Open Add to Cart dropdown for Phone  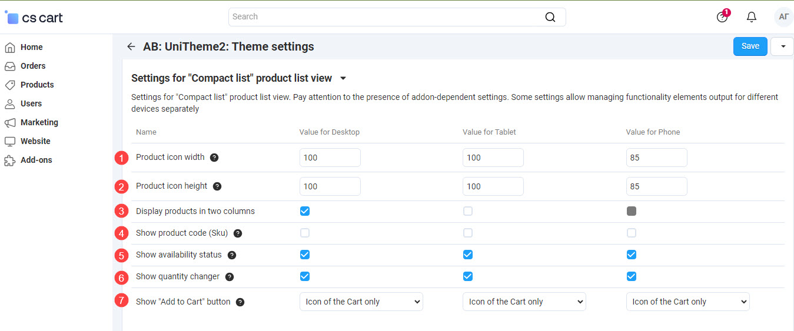tap(688, 302)
